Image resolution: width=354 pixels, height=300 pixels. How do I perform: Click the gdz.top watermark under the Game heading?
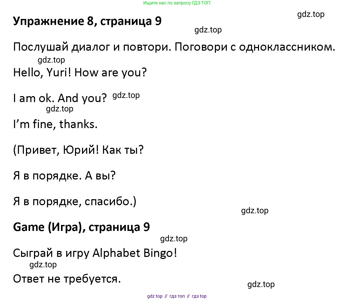click(174, 238)
